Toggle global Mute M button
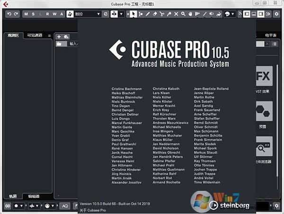The height and width of the screenshot is (214, 284). click(x=26, y=14)
